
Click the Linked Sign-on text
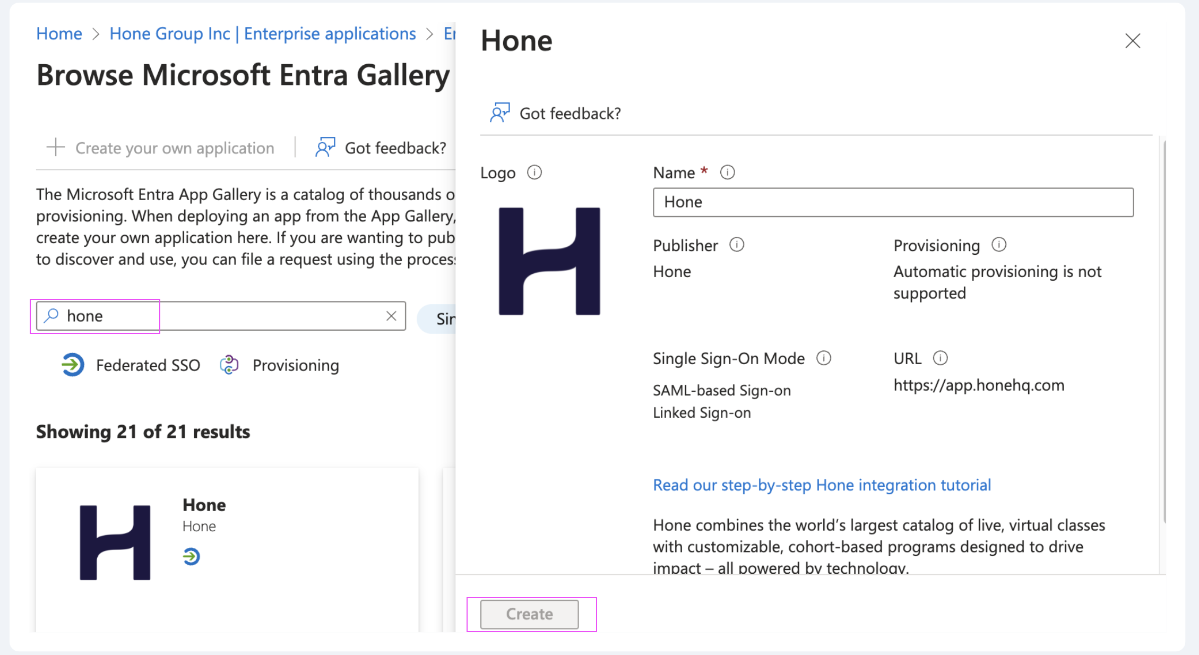click(x=702, y=412)
